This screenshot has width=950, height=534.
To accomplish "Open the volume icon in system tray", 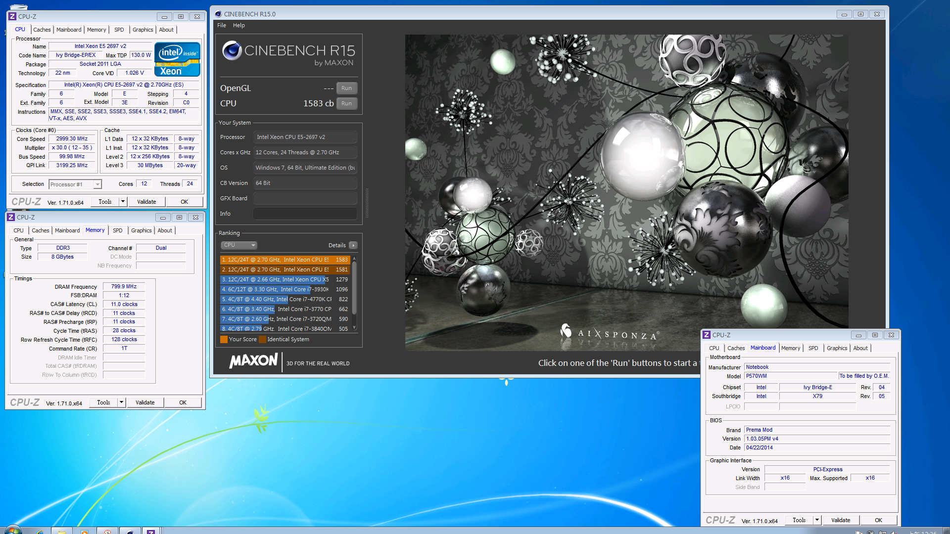I will pyautogui.click(x=894, y=532).
